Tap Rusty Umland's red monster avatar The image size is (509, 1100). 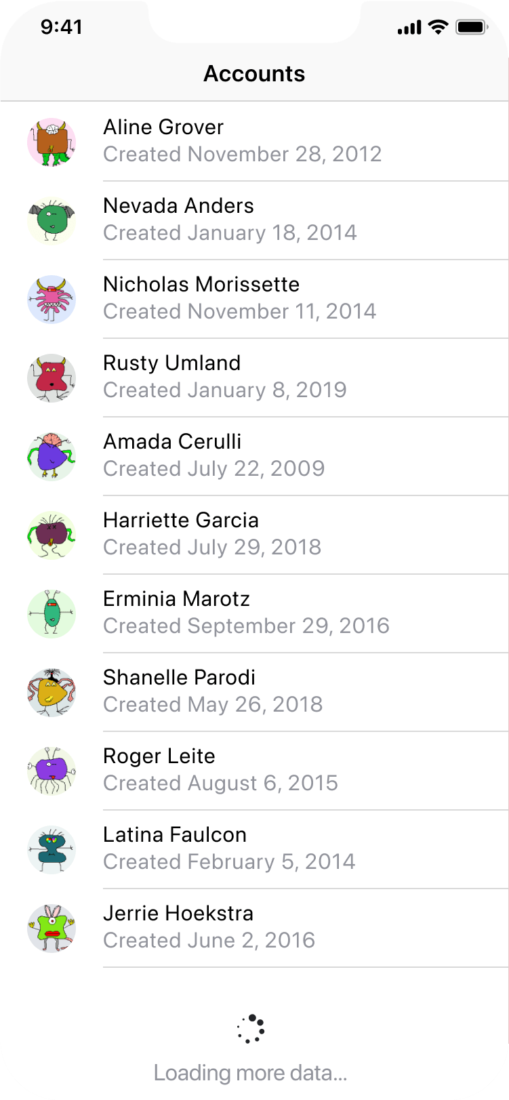52,378
